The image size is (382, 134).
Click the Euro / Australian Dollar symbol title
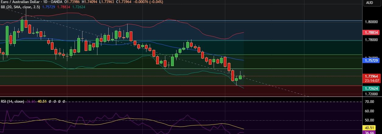21,2
